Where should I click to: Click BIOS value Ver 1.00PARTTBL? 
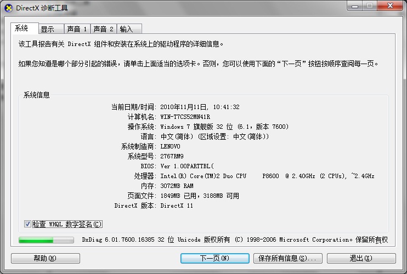coord(187,166)
